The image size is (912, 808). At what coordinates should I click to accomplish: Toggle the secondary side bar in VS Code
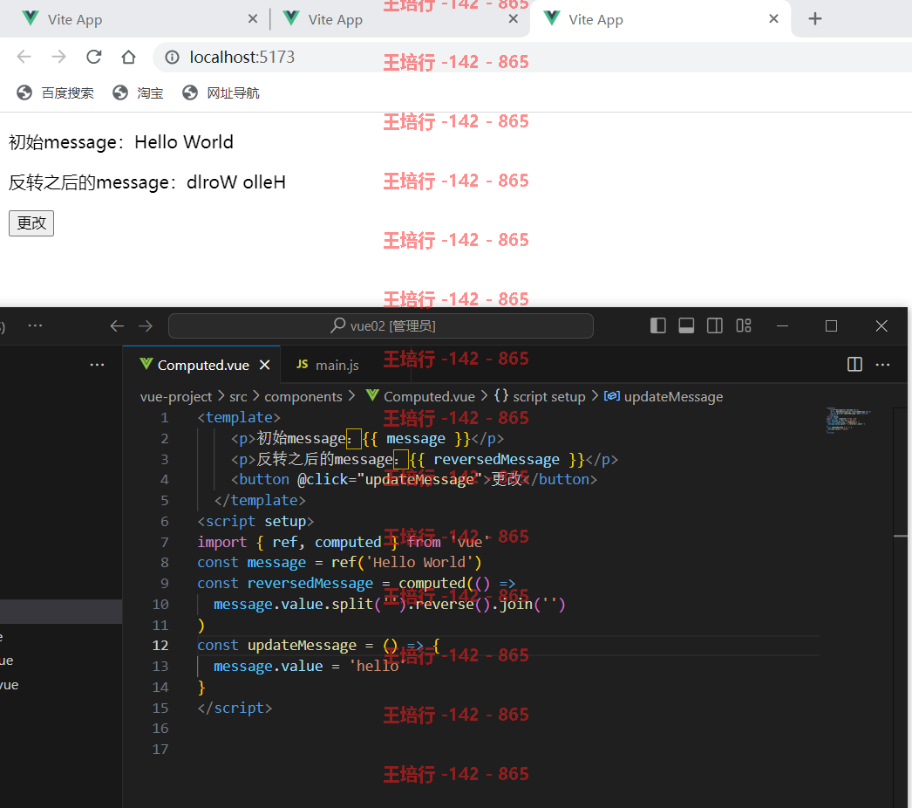point(715,325)
